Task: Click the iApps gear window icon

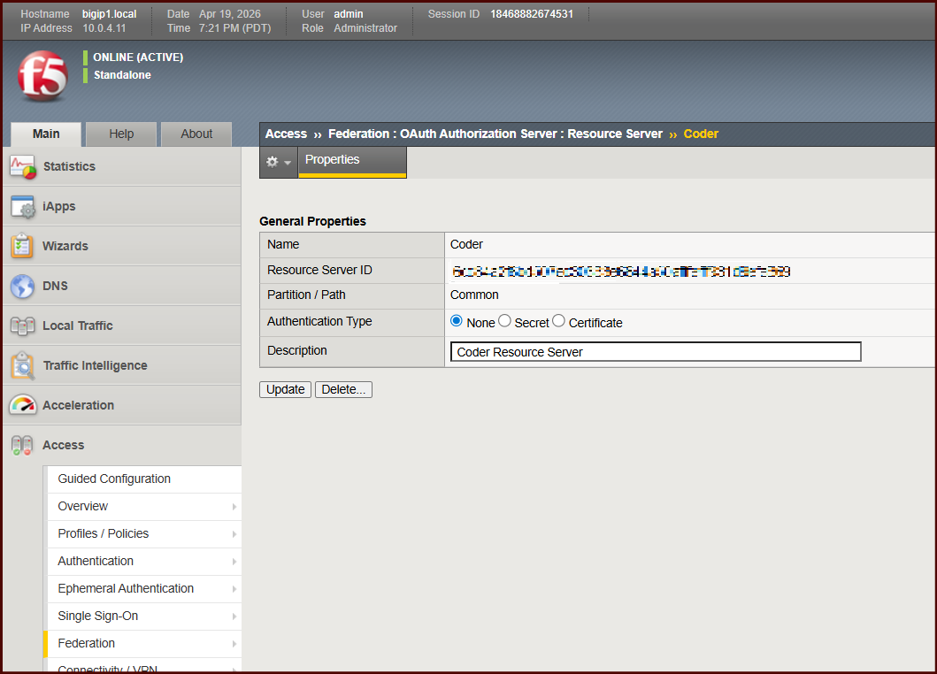Action: point(22,206)
